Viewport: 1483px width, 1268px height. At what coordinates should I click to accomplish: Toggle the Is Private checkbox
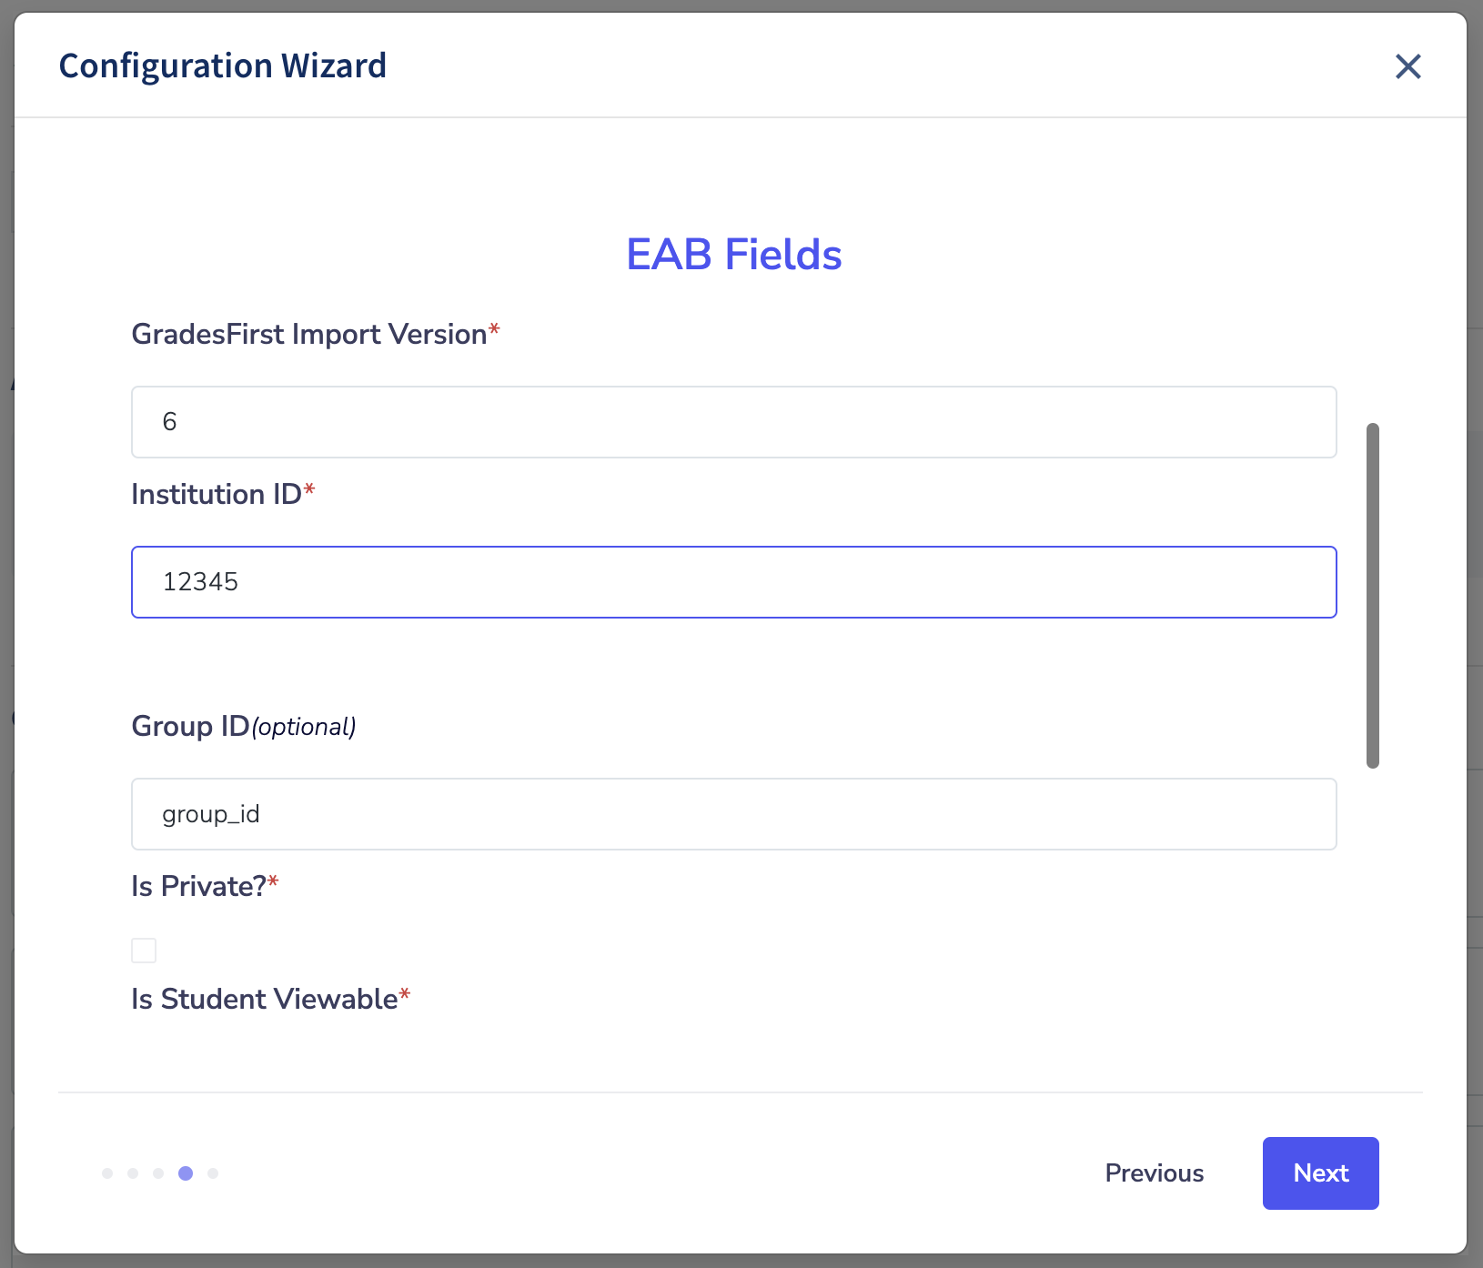pyautogui.click(x=144, y=951)
